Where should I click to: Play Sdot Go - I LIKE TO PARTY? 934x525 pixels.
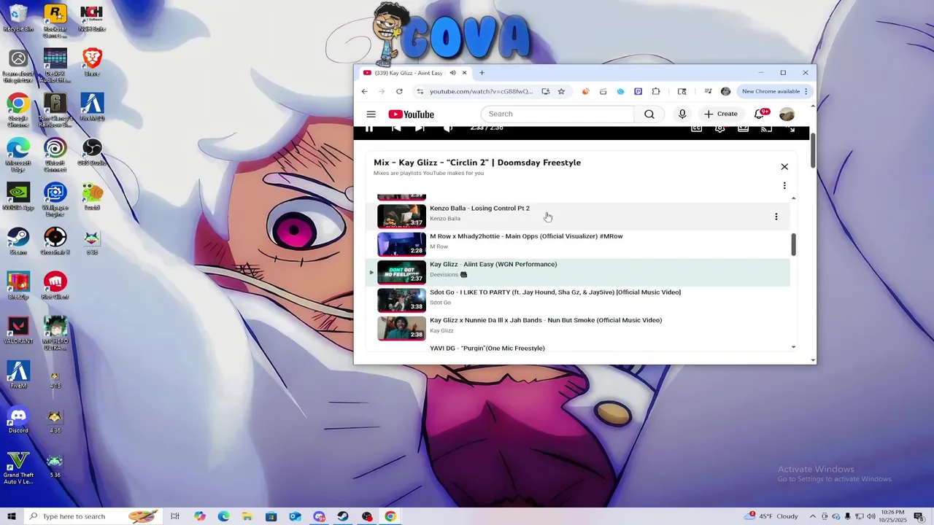[x=555, y=292]
